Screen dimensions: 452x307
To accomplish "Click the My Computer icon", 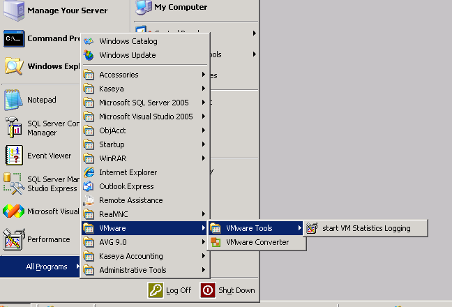I will 144,7.
